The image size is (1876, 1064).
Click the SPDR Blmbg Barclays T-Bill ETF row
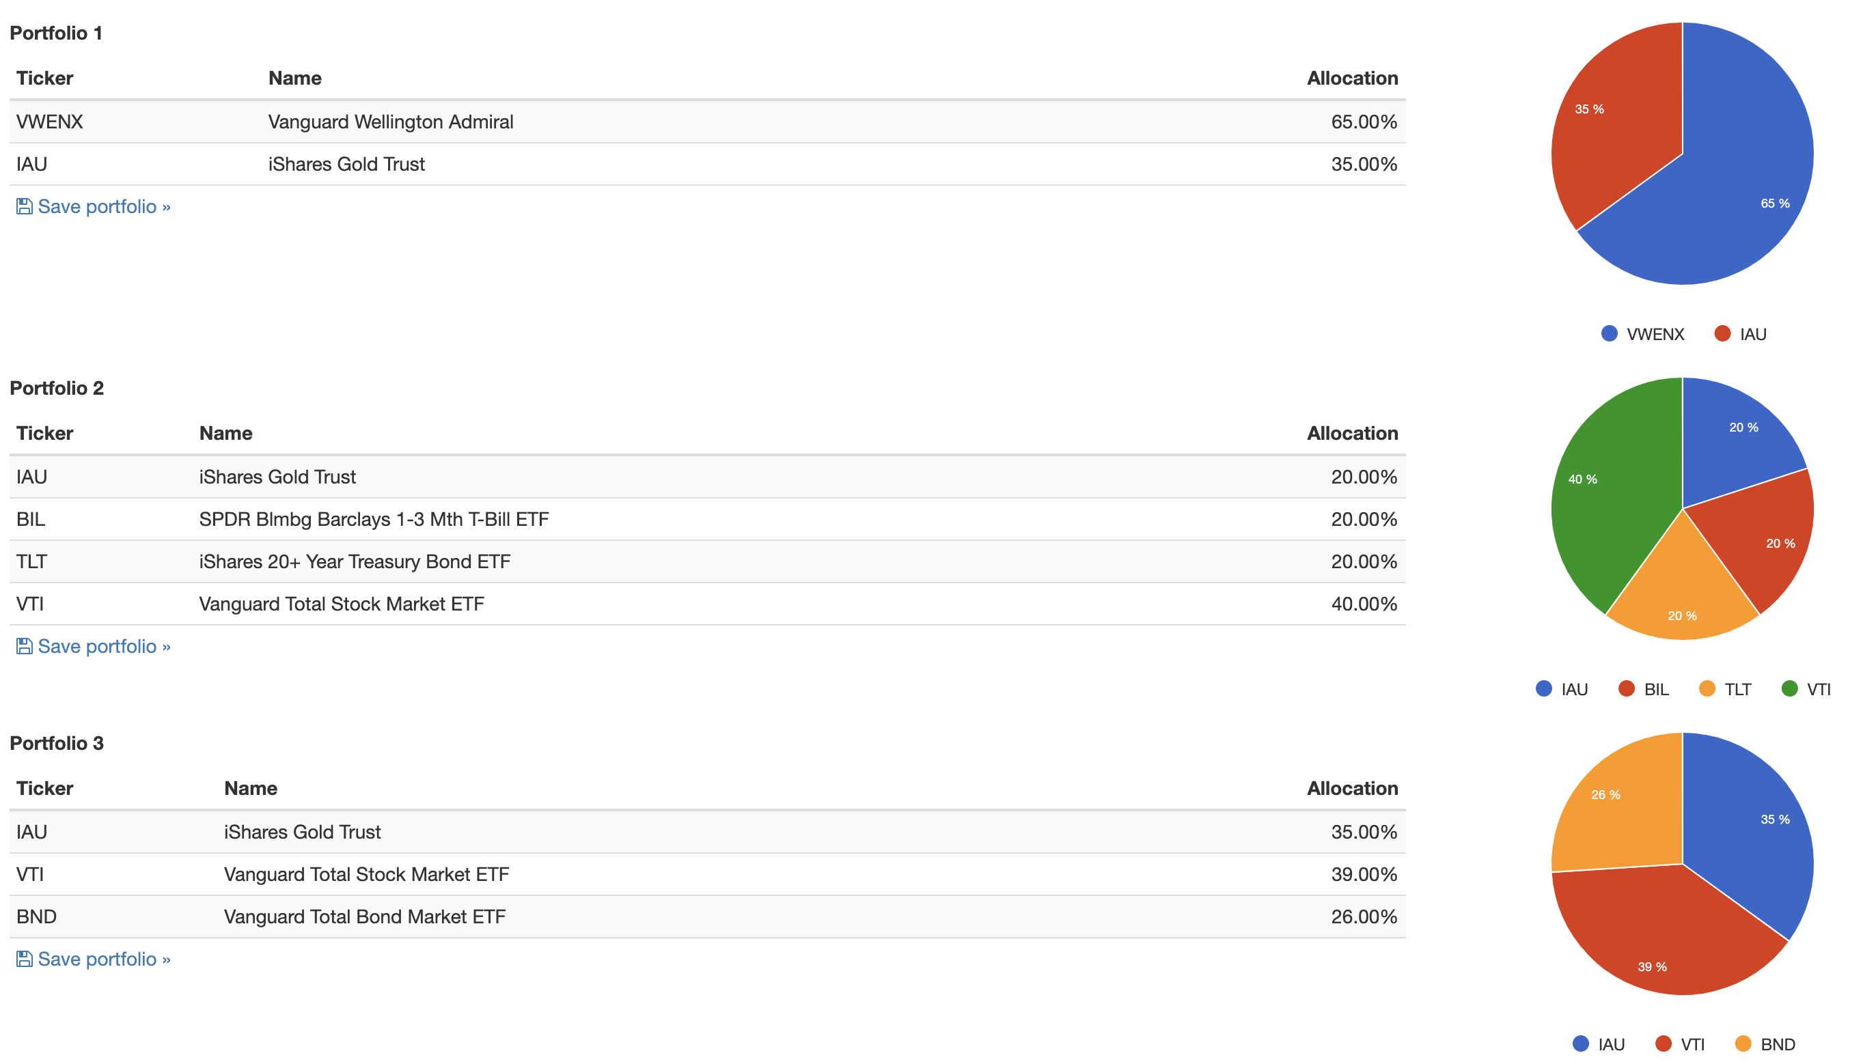[x=707, y=520]
